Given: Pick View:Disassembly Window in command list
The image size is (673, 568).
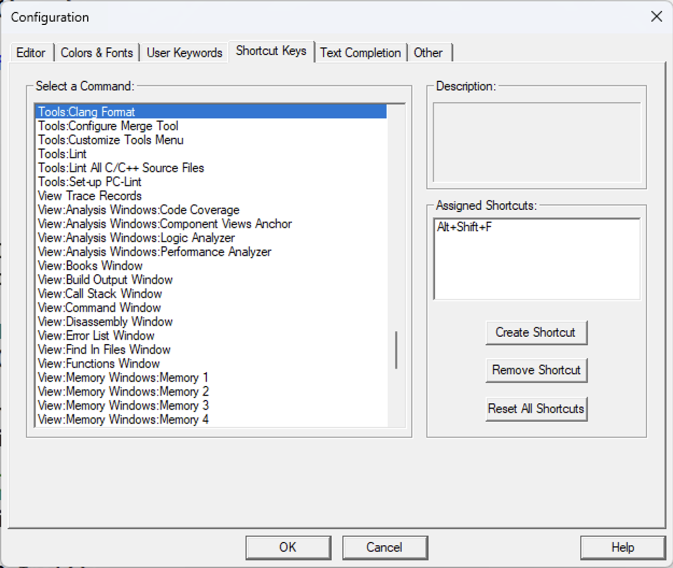Looking at the screenshot, I should pos(106,322).
